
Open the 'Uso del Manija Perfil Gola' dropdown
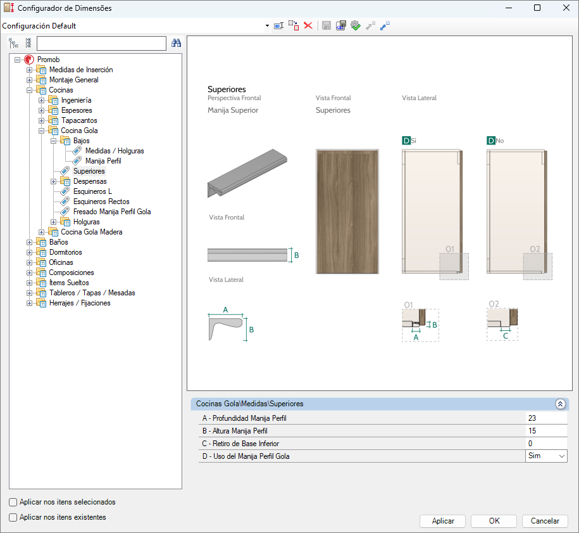(x=546, y=456)
